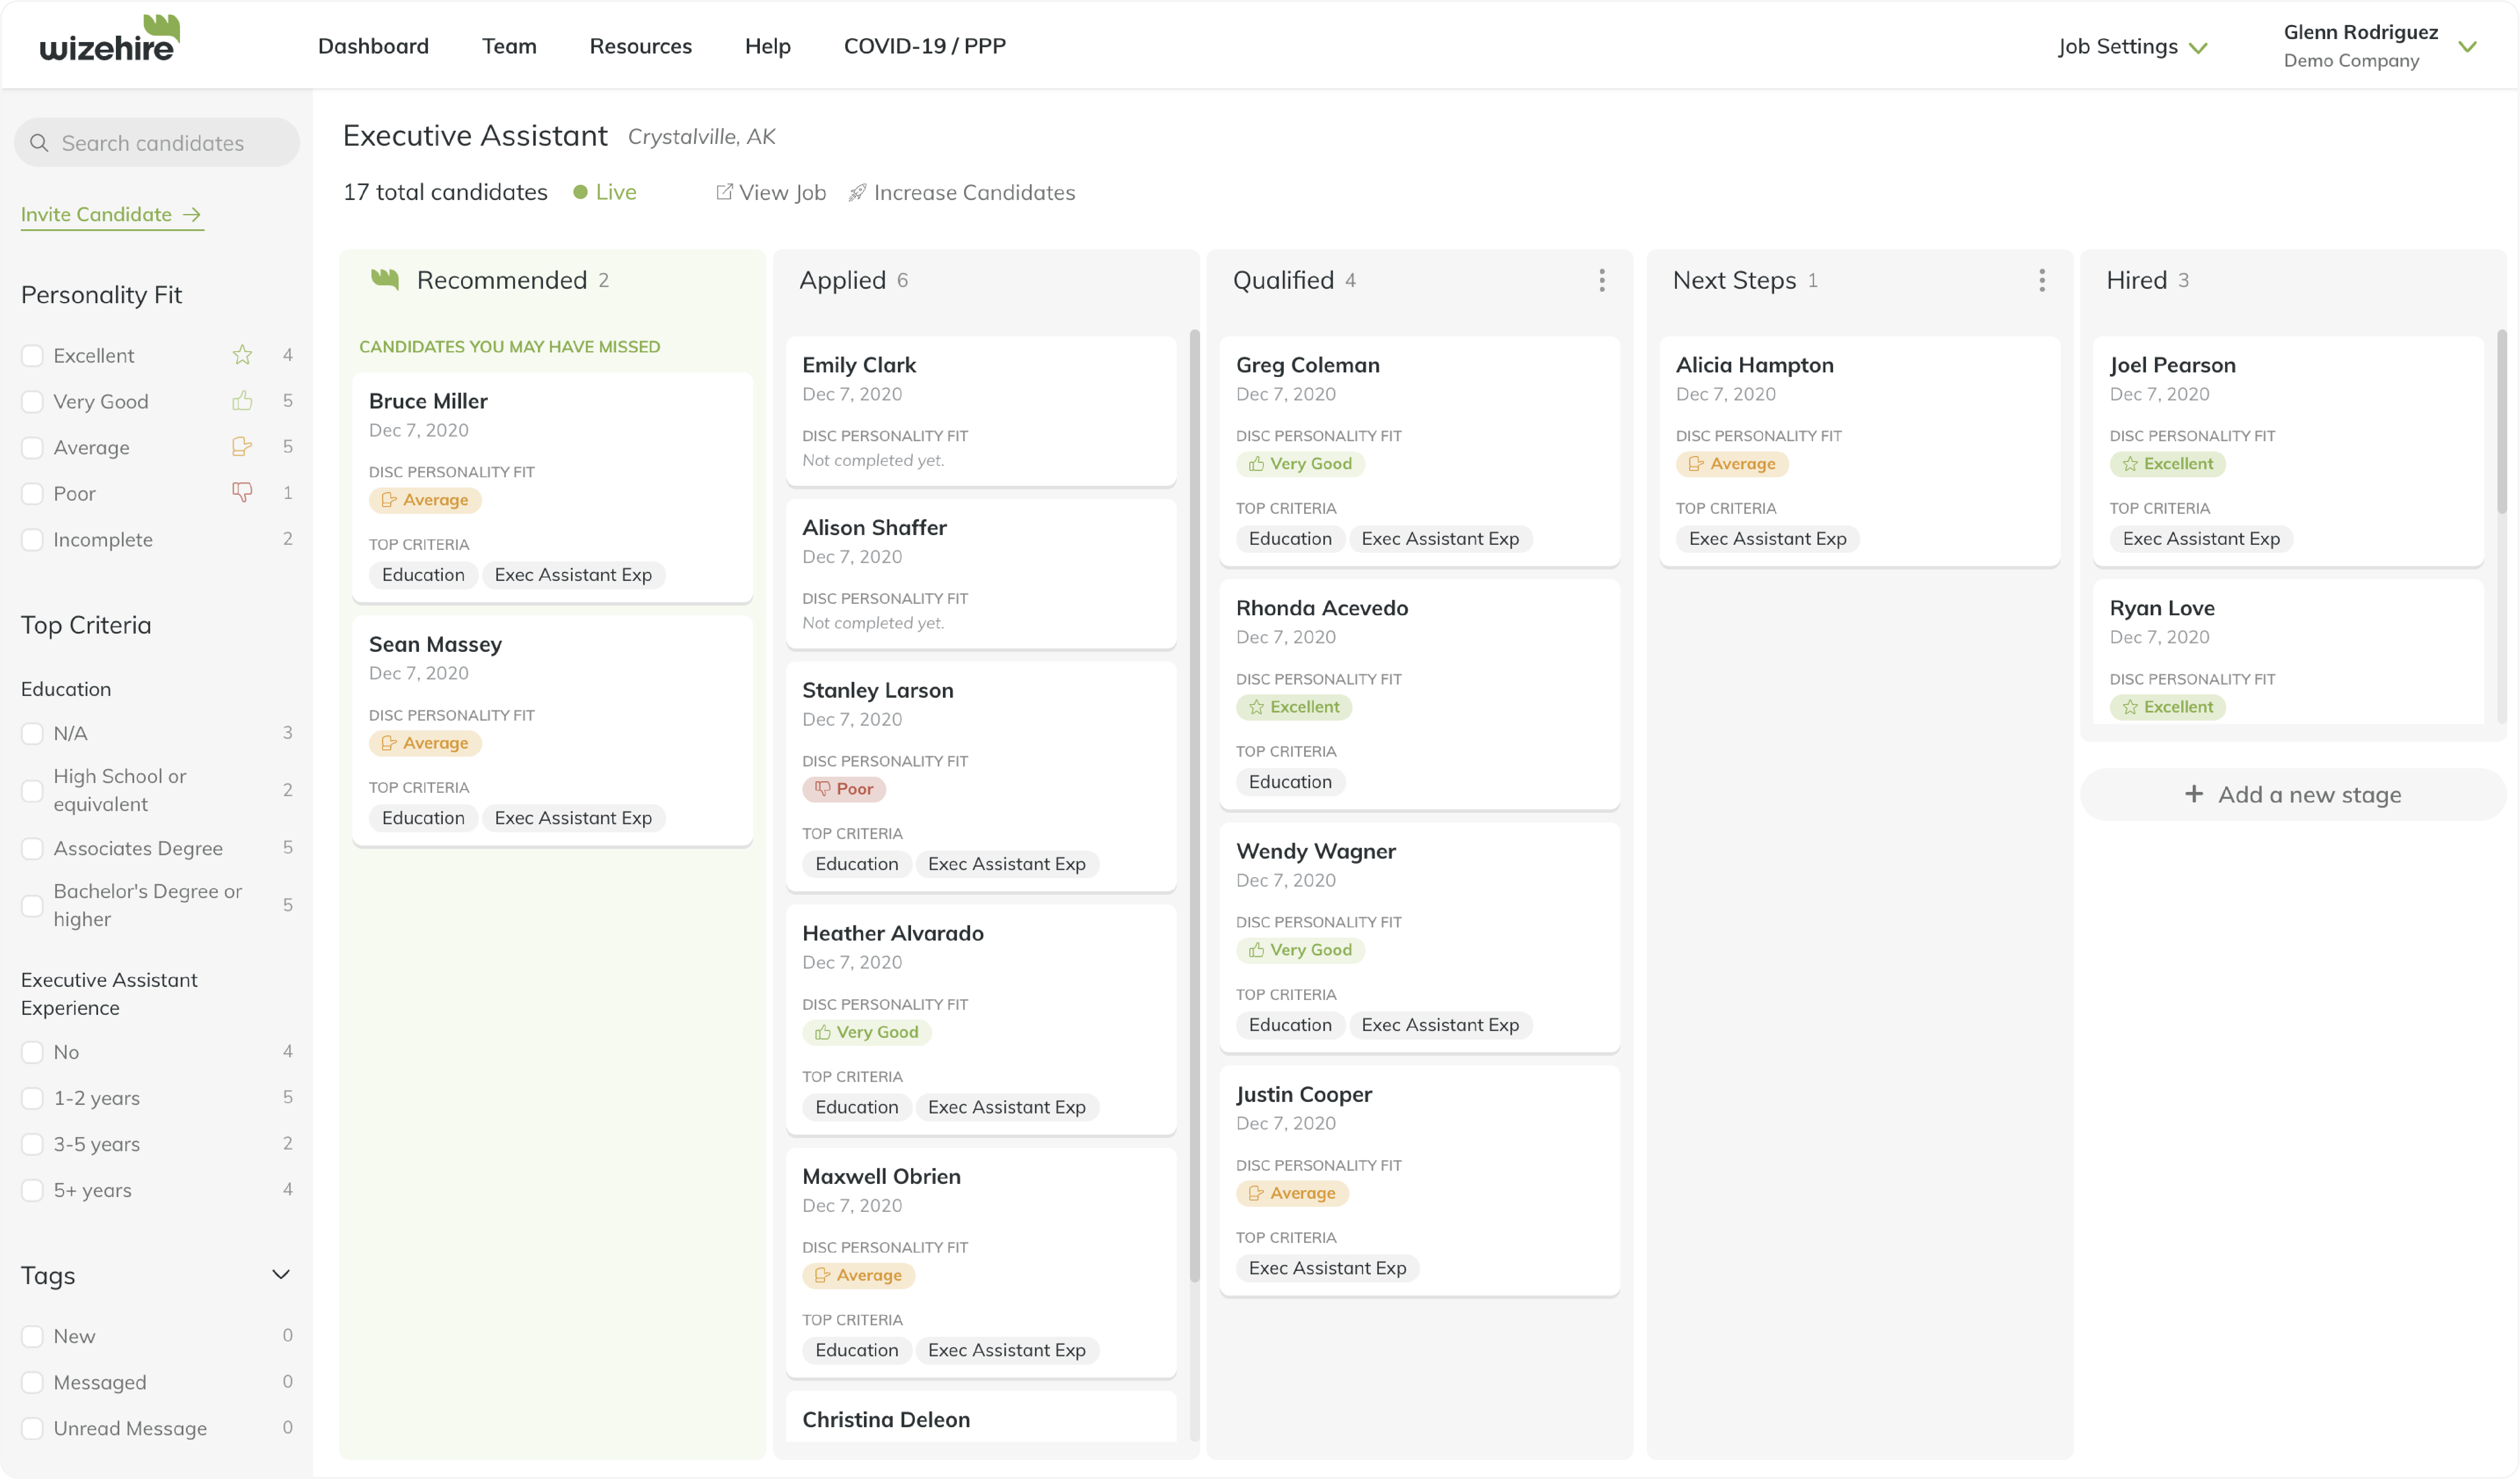2520x1479 pixels.
Task: Click the Very Good thumbs-up filter icon
Action: 242,401
